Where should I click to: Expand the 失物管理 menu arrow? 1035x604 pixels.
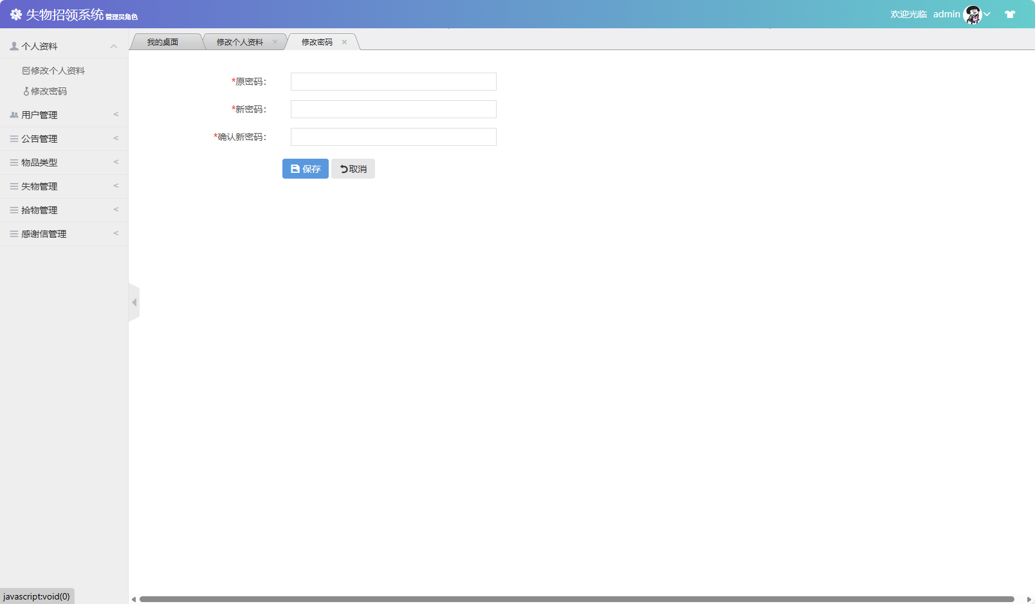tap(116, 186)
